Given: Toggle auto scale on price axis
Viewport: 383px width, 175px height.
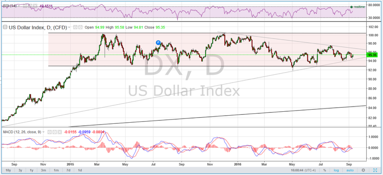Looking at the screenshot, I should (x=350, y=170).
